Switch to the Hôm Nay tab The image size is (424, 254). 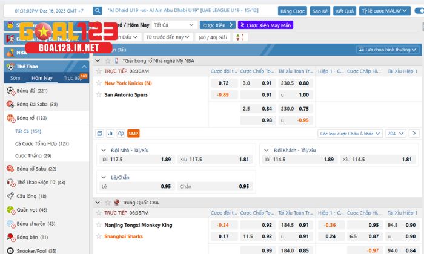click(x=42, y=78)
